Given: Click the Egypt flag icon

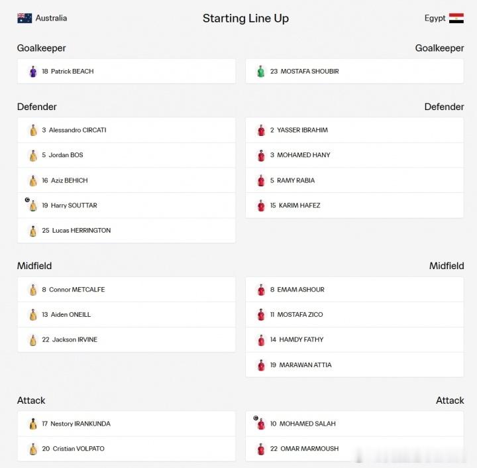Looking at the screenshot, I should [x=456, y=19].
